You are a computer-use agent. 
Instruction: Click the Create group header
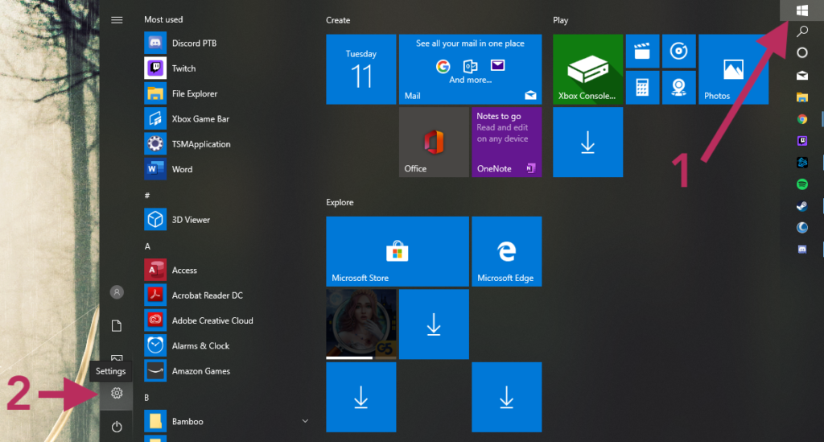pos(338,20)
